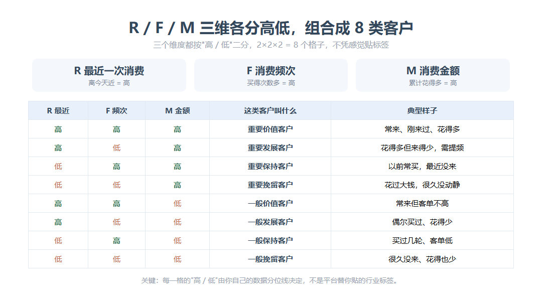Select the R 最近 column header

(58, 110)
